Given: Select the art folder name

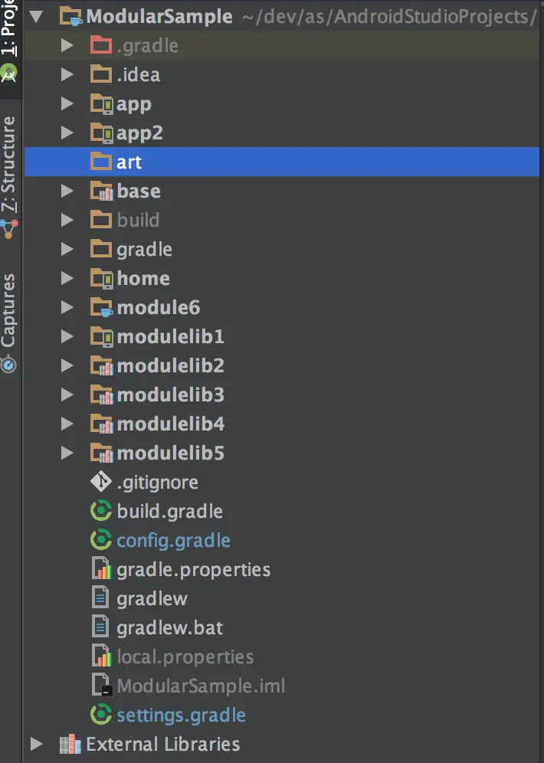Looking at the screenshot, I should [x=129, y=162].
